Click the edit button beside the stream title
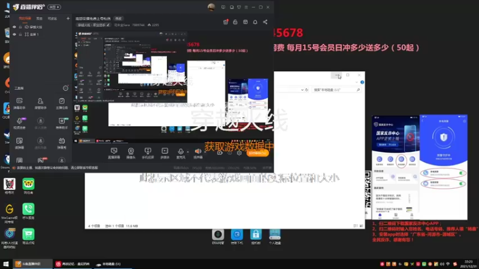 [118, 19]
